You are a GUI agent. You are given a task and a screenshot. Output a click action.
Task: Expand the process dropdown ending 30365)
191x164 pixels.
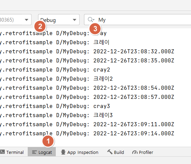15,20
